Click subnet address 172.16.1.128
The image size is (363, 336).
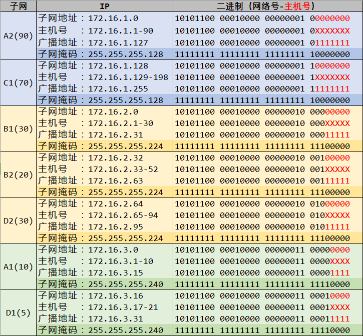tap(118, 66)
